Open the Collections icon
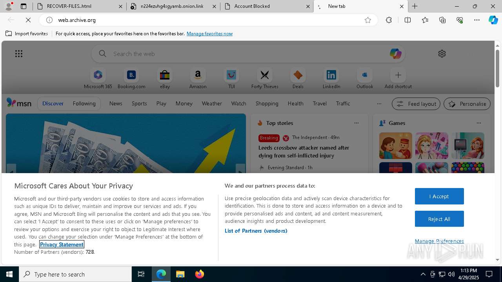Viewport: 502px width, 282px height. pos(442,20)
